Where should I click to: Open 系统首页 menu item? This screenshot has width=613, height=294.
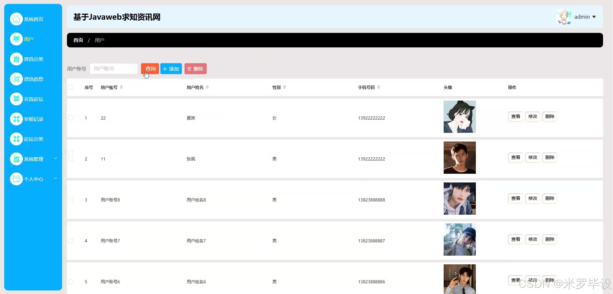coord(33,19)
